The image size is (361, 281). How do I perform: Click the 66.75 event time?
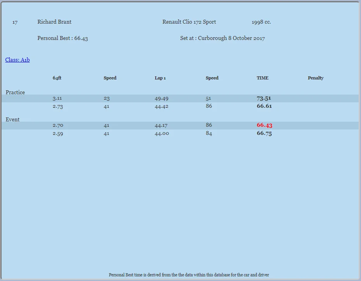pos(264,133)
